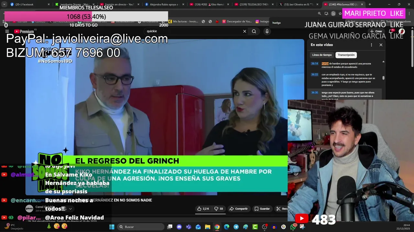The image size is (414, 232).
Task: Click the YouTube search magnifier button
Action: click(254, 31)
